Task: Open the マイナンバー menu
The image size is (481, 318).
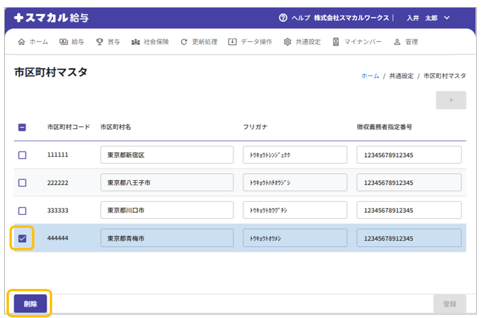Action: 357,42
